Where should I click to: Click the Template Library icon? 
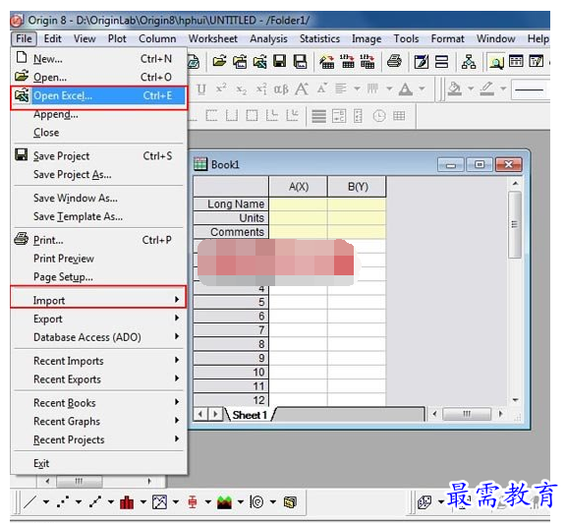coord(290,501)
